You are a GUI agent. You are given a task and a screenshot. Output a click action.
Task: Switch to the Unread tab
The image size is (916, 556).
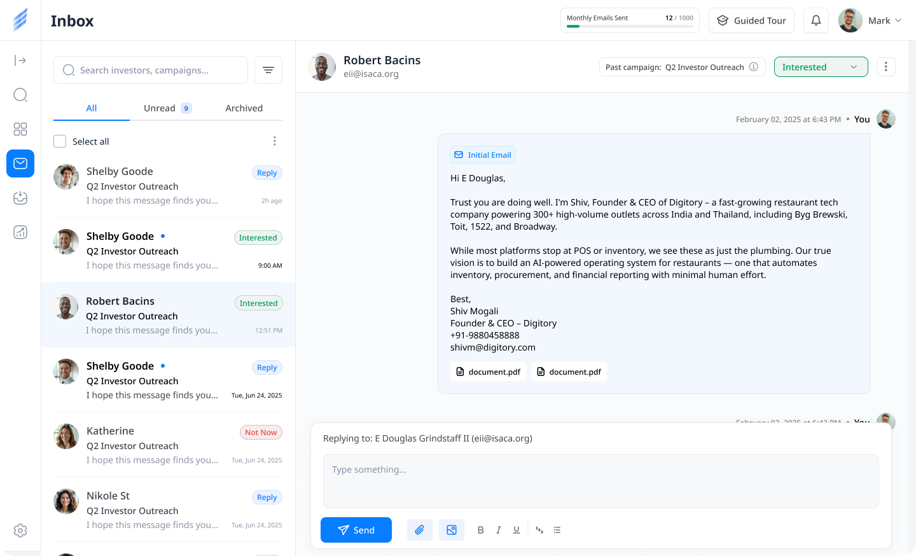167,108
